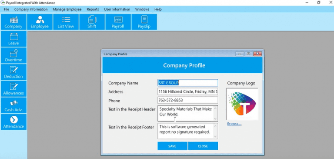Click the CLOSE button in Company Profile

(x=203, y=146)
